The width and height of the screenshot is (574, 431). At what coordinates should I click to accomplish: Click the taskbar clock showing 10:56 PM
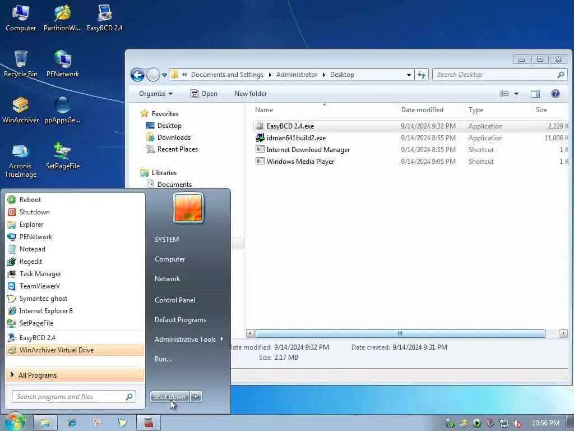[x=545, y=423]
